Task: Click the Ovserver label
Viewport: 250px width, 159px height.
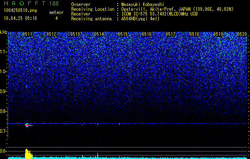Action: pyautogui.click(x=81, y=4)
